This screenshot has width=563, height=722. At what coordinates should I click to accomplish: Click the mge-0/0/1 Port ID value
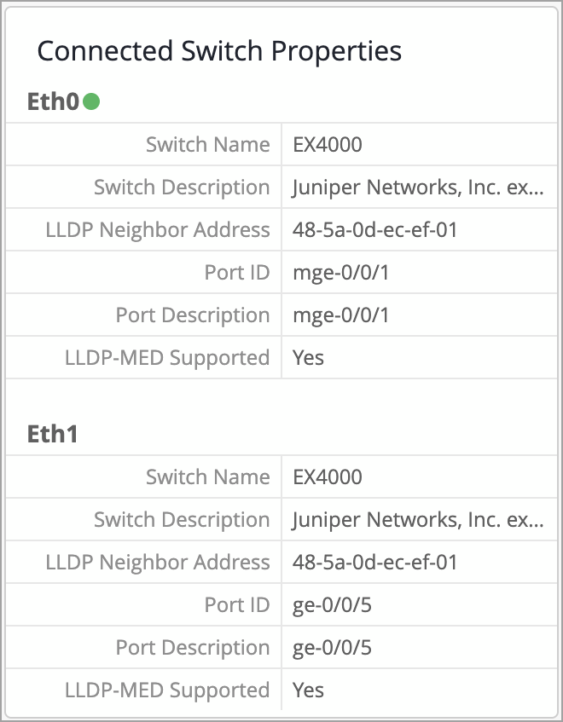340,273
